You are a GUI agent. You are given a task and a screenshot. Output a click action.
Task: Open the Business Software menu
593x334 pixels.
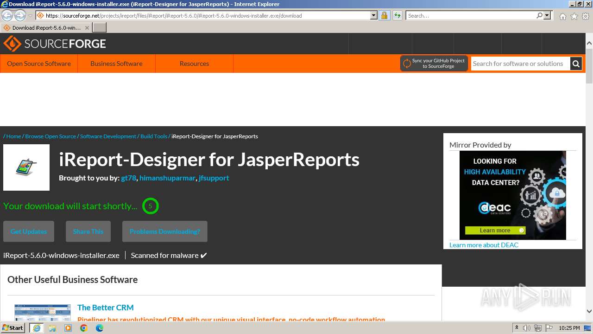coord(116,64)
